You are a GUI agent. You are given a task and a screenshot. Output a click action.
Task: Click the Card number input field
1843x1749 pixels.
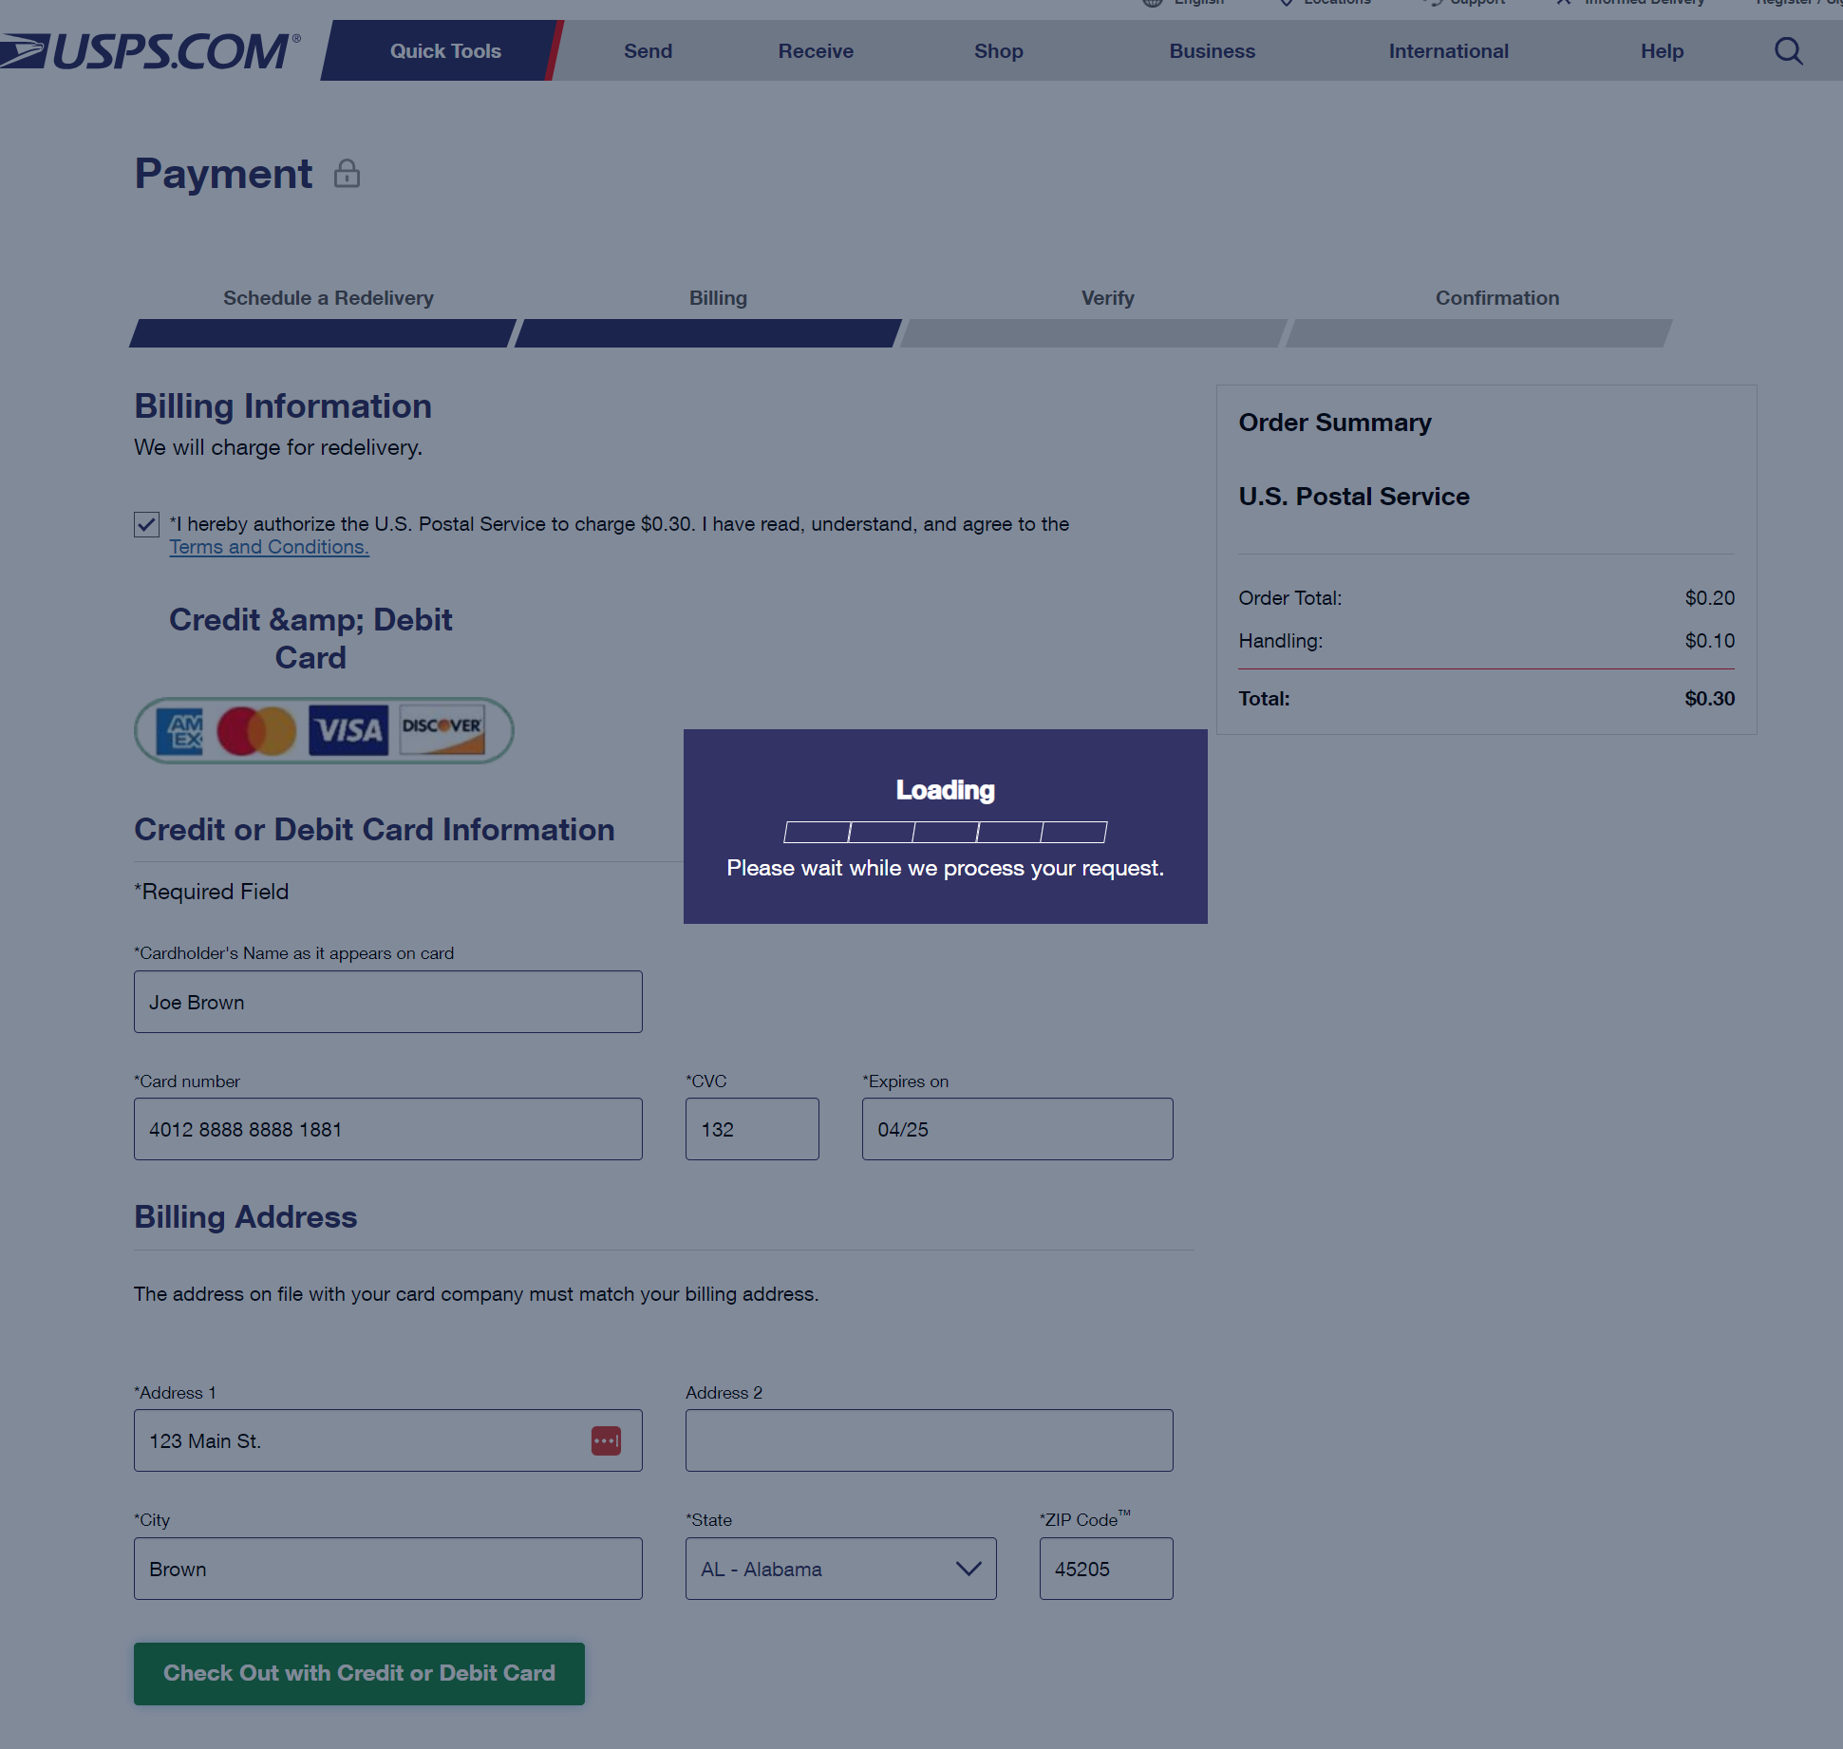pos(388,1128)
